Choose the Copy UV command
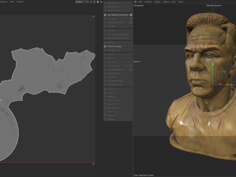Image resolution: width=236 pixels, height=177 pixels. coord(118,89)
